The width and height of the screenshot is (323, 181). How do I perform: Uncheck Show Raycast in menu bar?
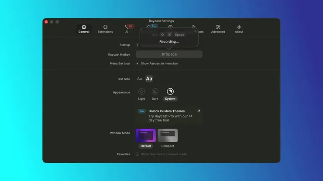click(x=137, y=64)
